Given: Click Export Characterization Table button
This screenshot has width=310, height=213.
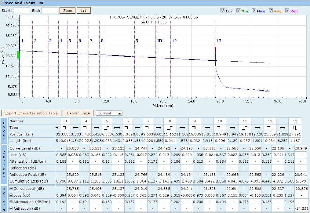Looking at the screenshot, I should coord(31,113).
